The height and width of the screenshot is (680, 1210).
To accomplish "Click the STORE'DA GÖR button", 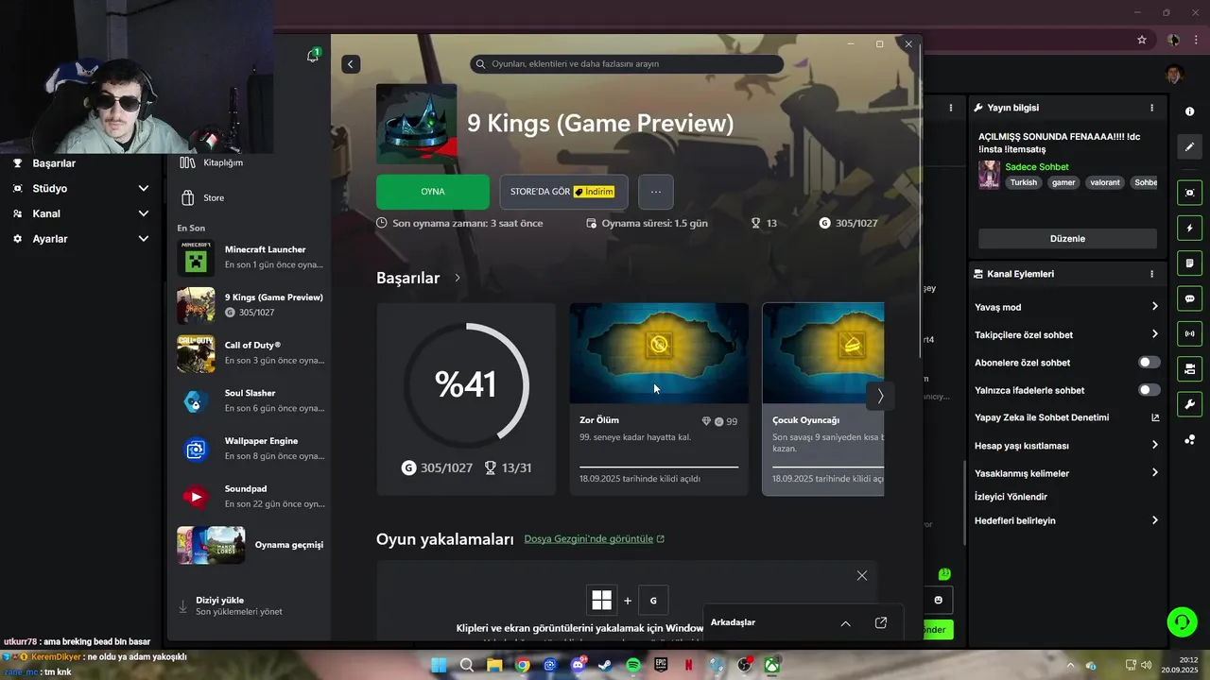I will click(x=562, y=192).
